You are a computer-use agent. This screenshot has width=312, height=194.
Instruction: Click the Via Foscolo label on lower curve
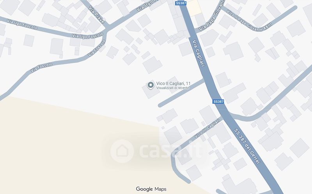point(41,67)
